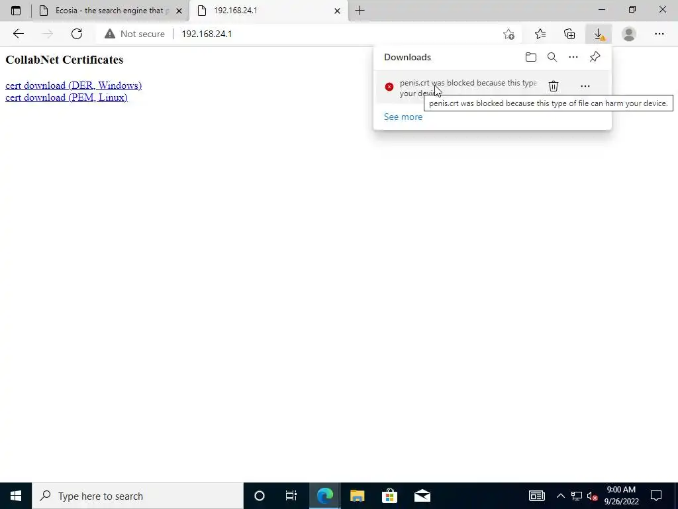Click the Downloads panel title

pos(407,57)
